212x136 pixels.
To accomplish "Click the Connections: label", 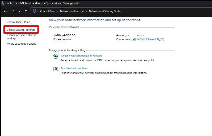I will (x=123, y=39).
